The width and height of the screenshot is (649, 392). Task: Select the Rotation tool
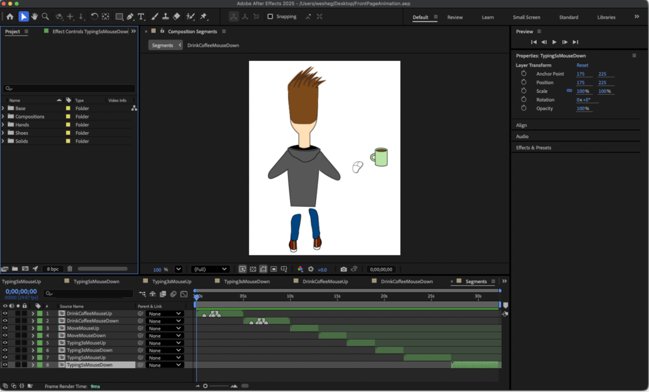pyautogui.click(x=94, y=17)
